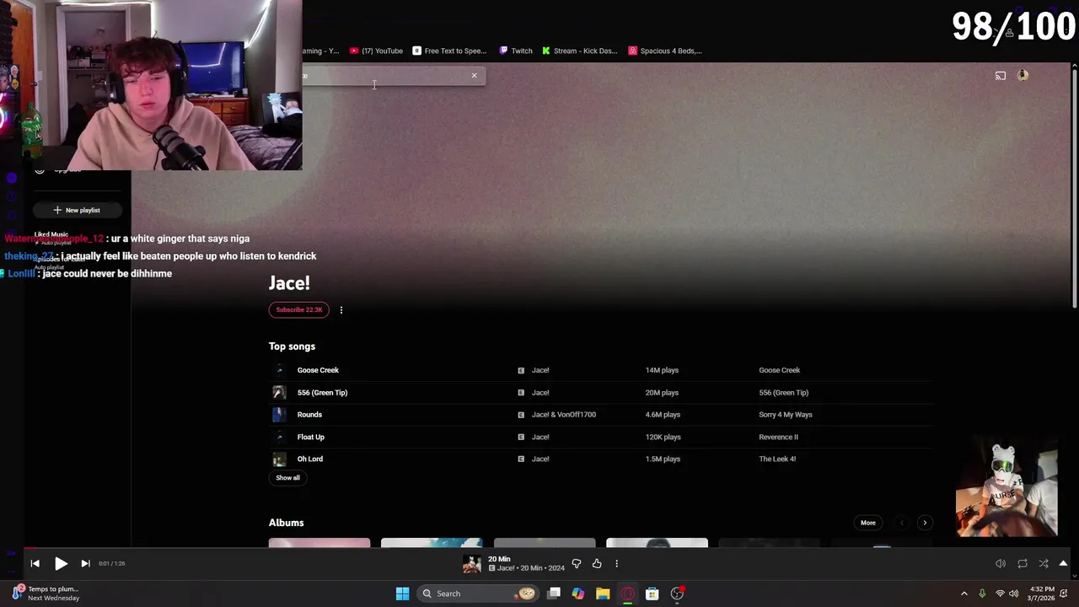Open the album link 556 (Green Tip)
Image resolution: width=1079 pixels, height=607 pixels.
click(x=783, y=393)
